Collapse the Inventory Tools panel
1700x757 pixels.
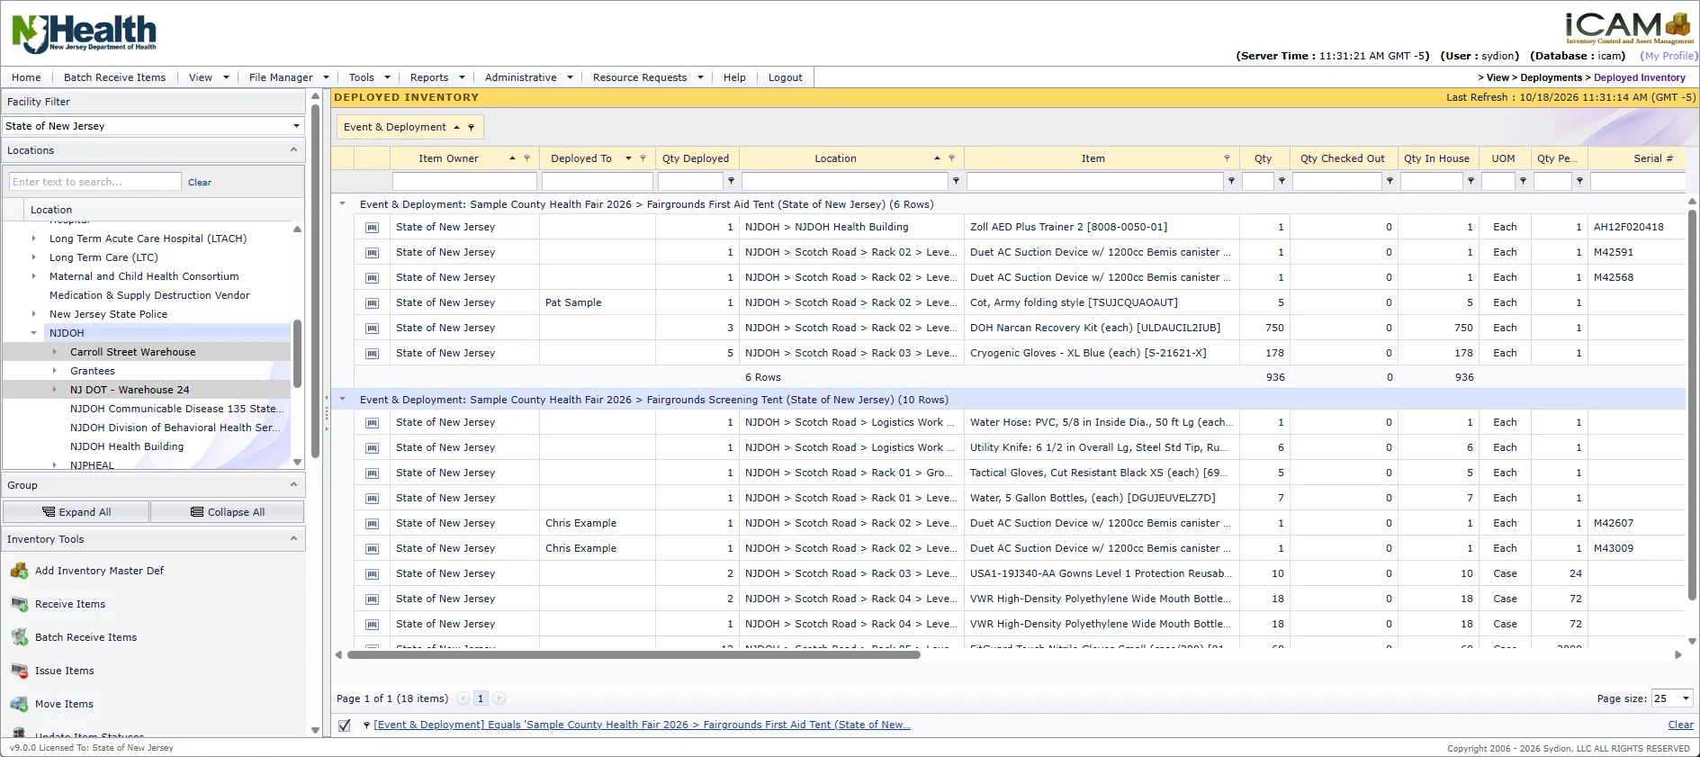293,538
